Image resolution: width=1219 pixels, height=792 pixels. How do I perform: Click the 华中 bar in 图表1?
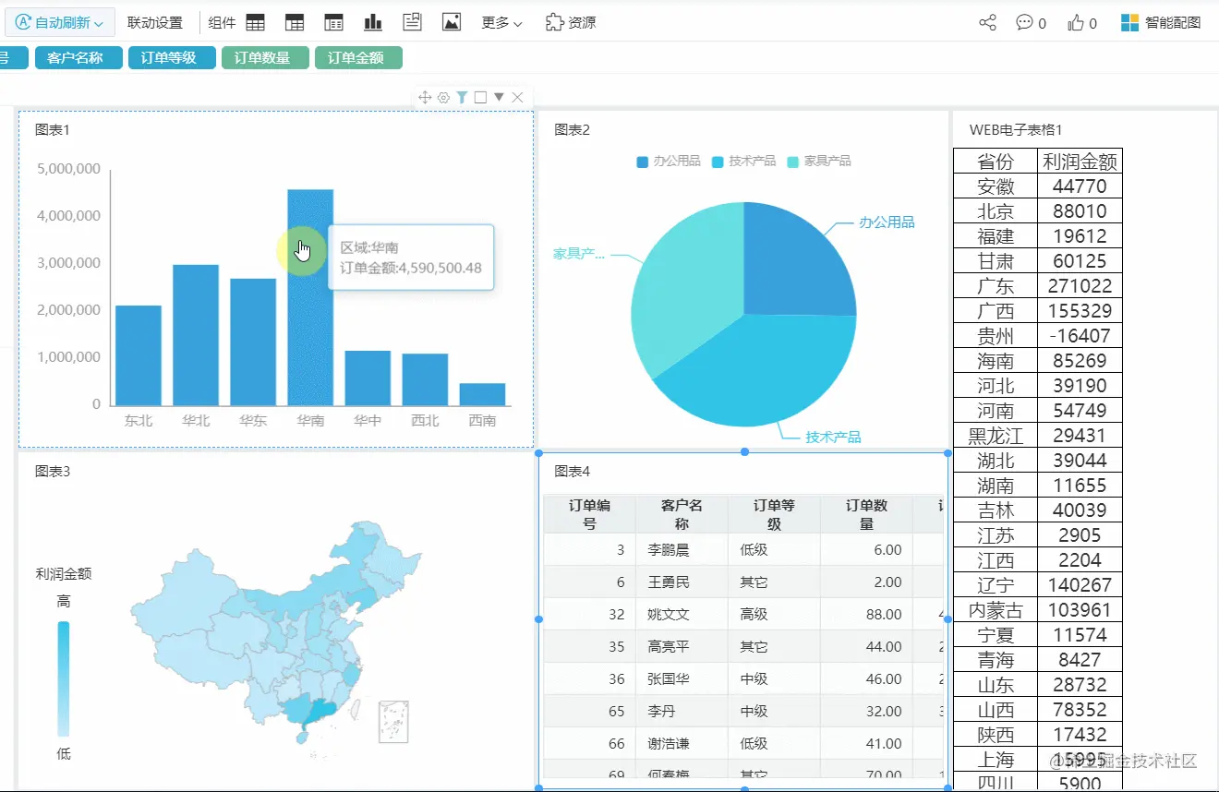[368, 378]
